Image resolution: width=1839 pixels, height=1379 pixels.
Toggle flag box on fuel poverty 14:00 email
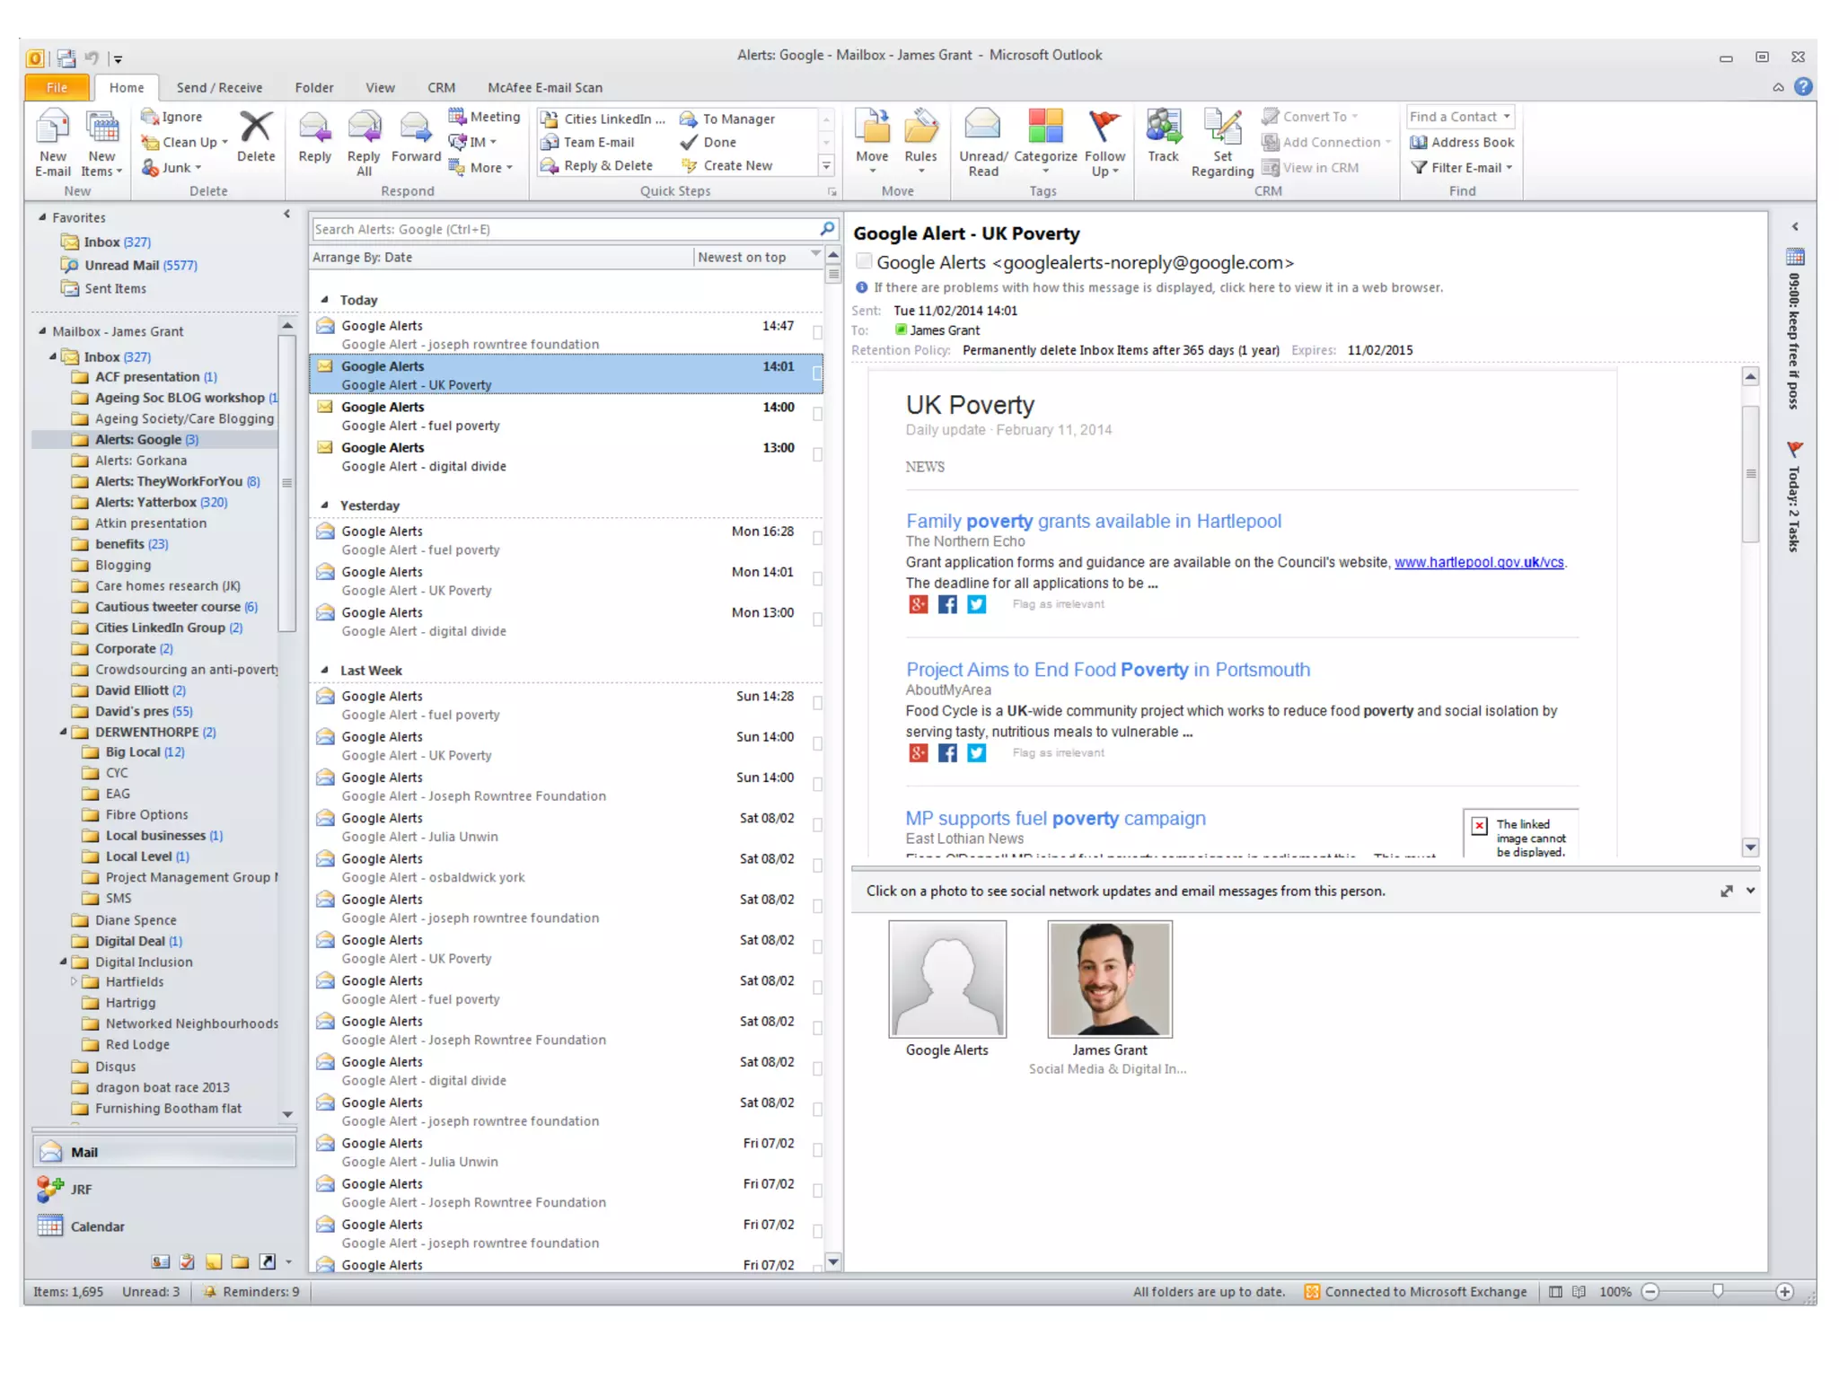(817, 414)
